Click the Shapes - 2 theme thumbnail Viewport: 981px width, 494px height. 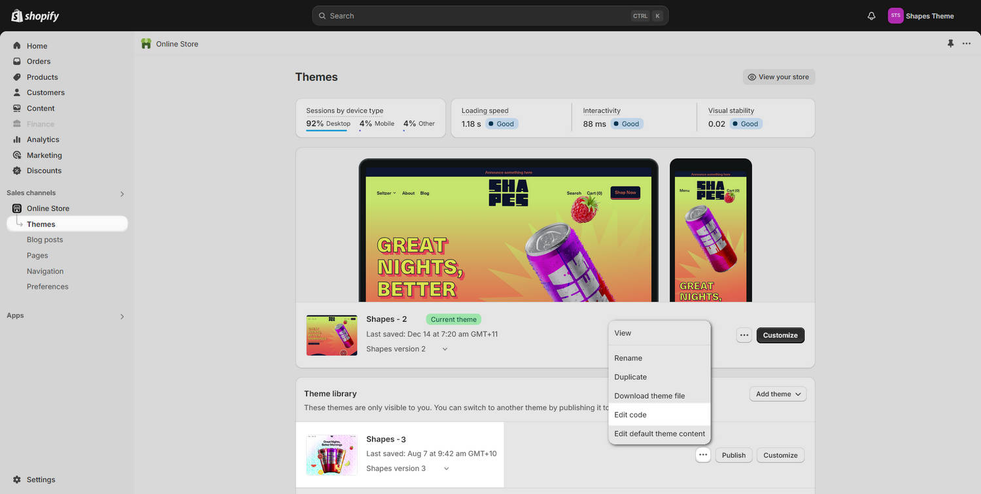[x=332, y=335]
